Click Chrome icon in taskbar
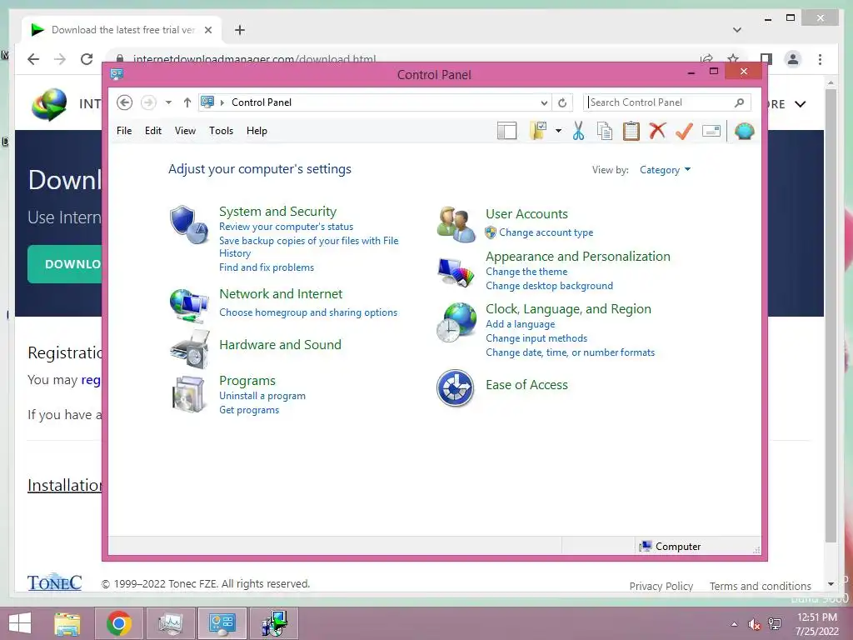Viewport: 853px width, 640px height. pos(118,623)
